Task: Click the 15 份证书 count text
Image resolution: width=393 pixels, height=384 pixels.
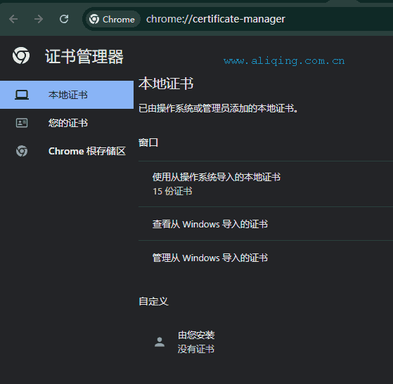Action: 172,191
